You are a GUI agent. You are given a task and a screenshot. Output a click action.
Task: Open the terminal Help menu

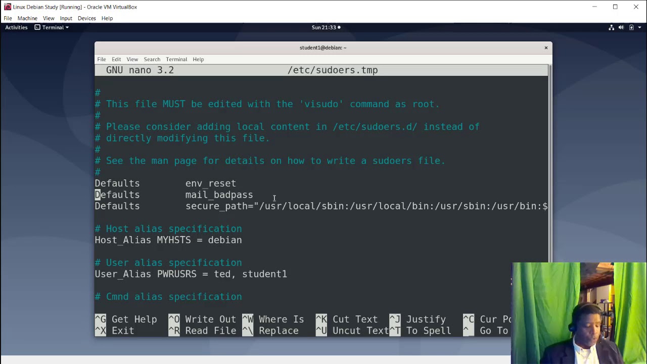coord(198,59)
